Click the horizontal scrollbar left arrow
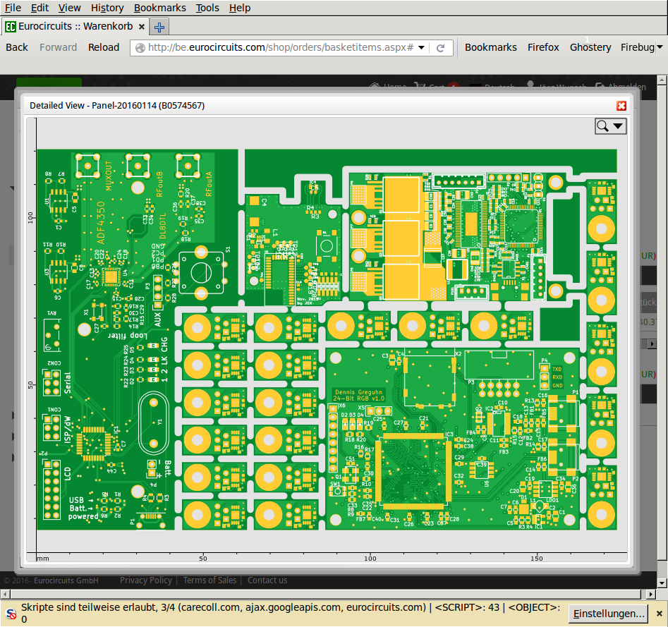 (5, 594)
